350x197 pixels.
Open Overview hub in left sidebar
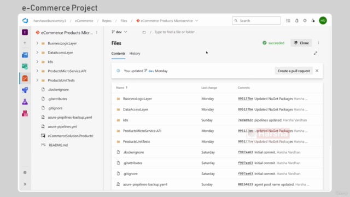pyautogui.click(x=25, y=55)
